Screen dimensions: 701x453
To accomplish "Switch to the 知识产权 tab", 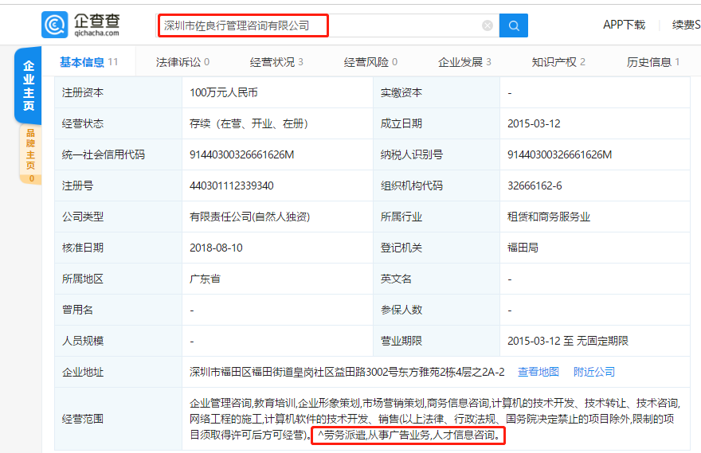I will pos(558,62).
